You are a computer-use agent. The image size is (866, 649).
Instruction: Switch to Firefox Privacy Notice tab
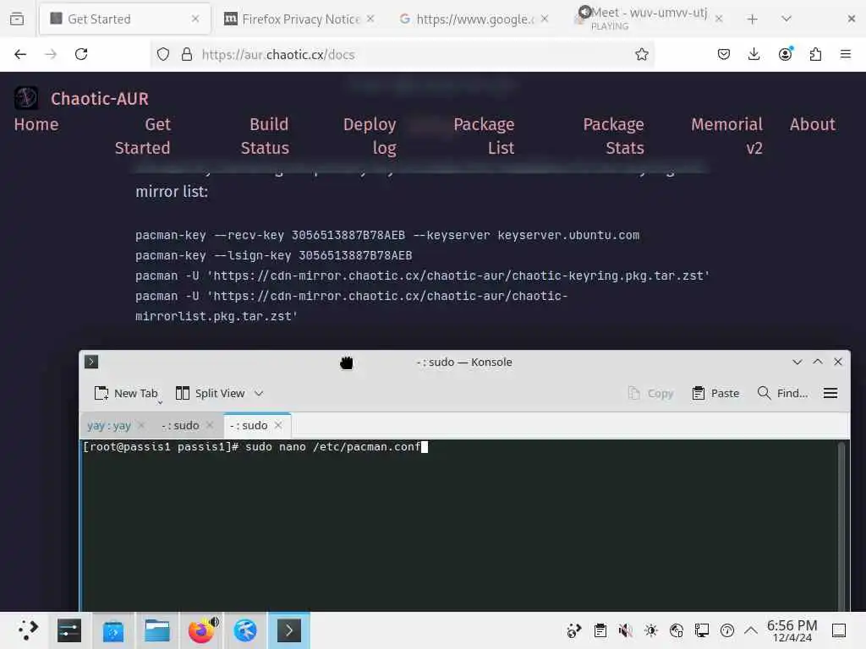[299, 19]
